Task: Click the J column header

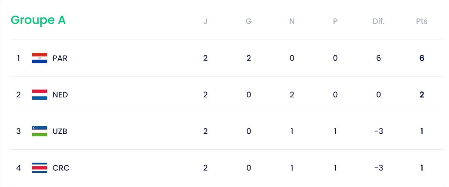Action: pos(205,21)
